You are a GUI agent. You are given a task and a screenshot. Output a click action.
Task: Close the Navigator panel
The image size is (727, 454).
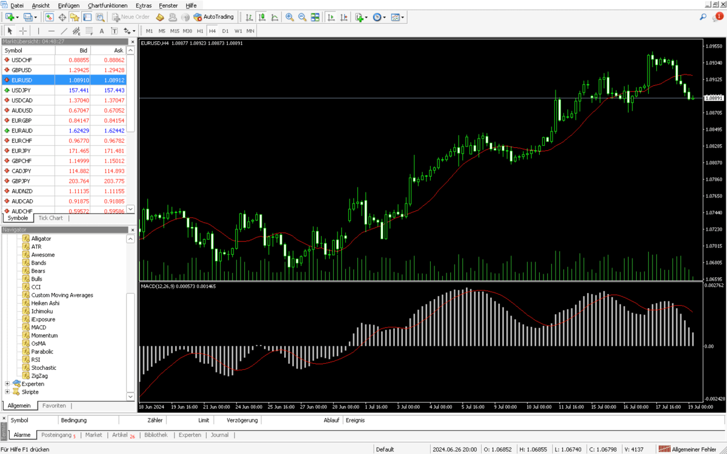pyautogui.click(x=131, y=230)
